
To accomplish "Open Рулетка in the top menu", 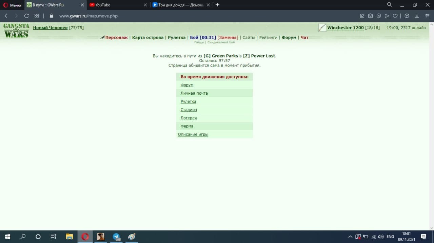I will [177, 38].
